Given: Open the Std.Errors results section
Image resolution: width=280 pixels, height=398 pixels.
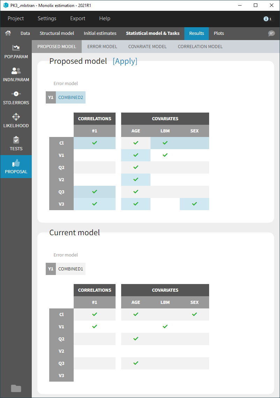Looking at the screenshot, I should coord(16,98).
